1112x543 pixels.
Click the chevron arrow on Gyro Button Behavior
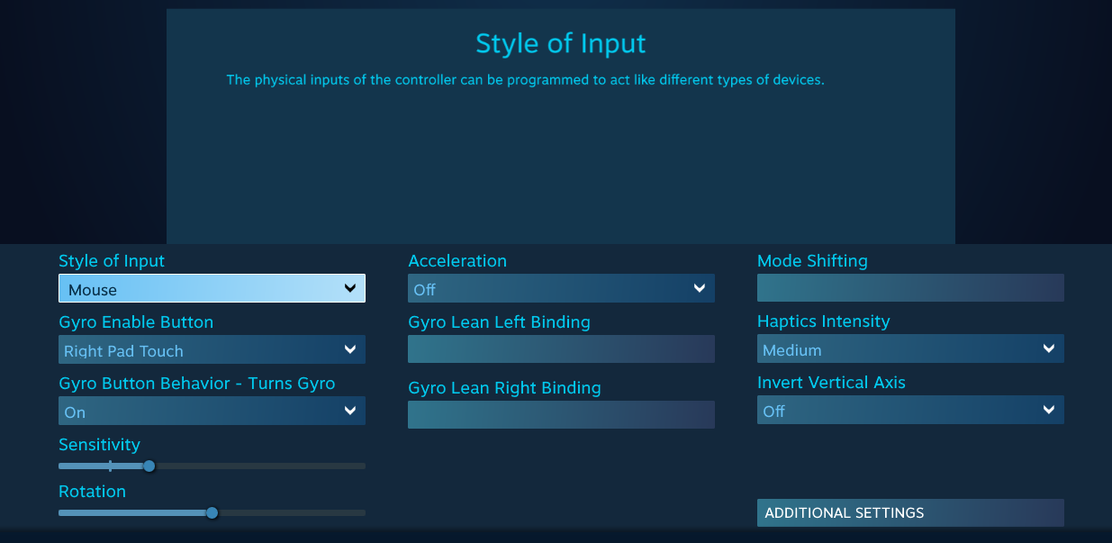pyautogui.click(x=350, y=411)
